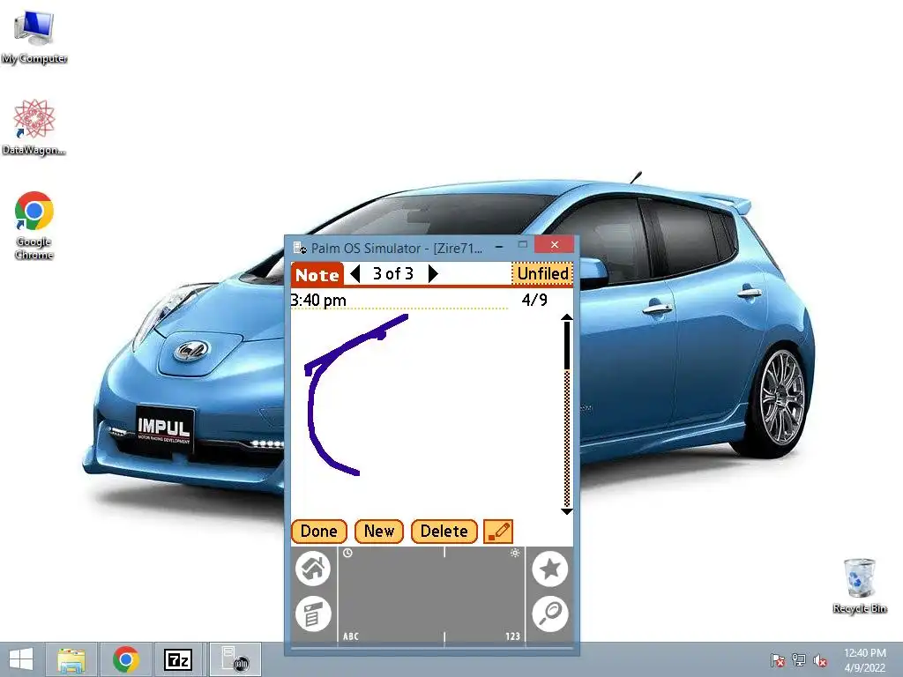Image resolution: width=903 pixels, height=677 pixels.
Task: Tap the New button
Action: [379, 531]
